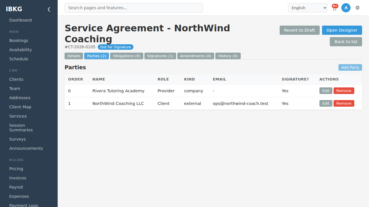Select the Parties (2) tab

(x=97, y=56)
